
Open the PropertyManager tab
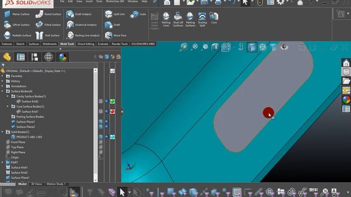coord(21,57)
